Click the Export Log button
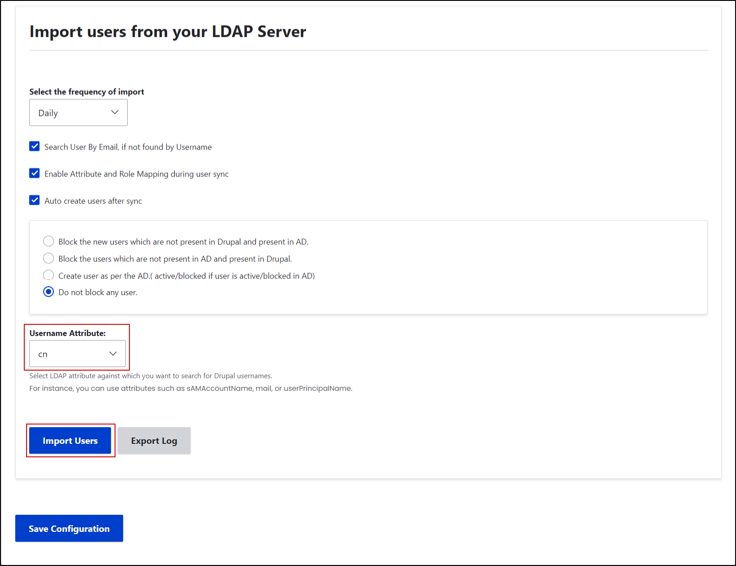The height and width of the screenshot is (566, 736). 154,441
